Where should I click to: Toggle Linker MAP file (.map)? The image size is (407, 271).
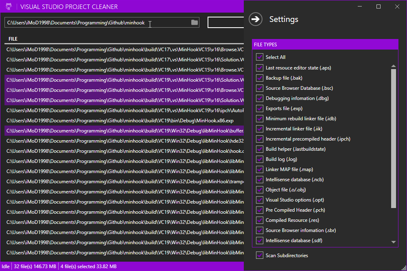coord(260,169)
